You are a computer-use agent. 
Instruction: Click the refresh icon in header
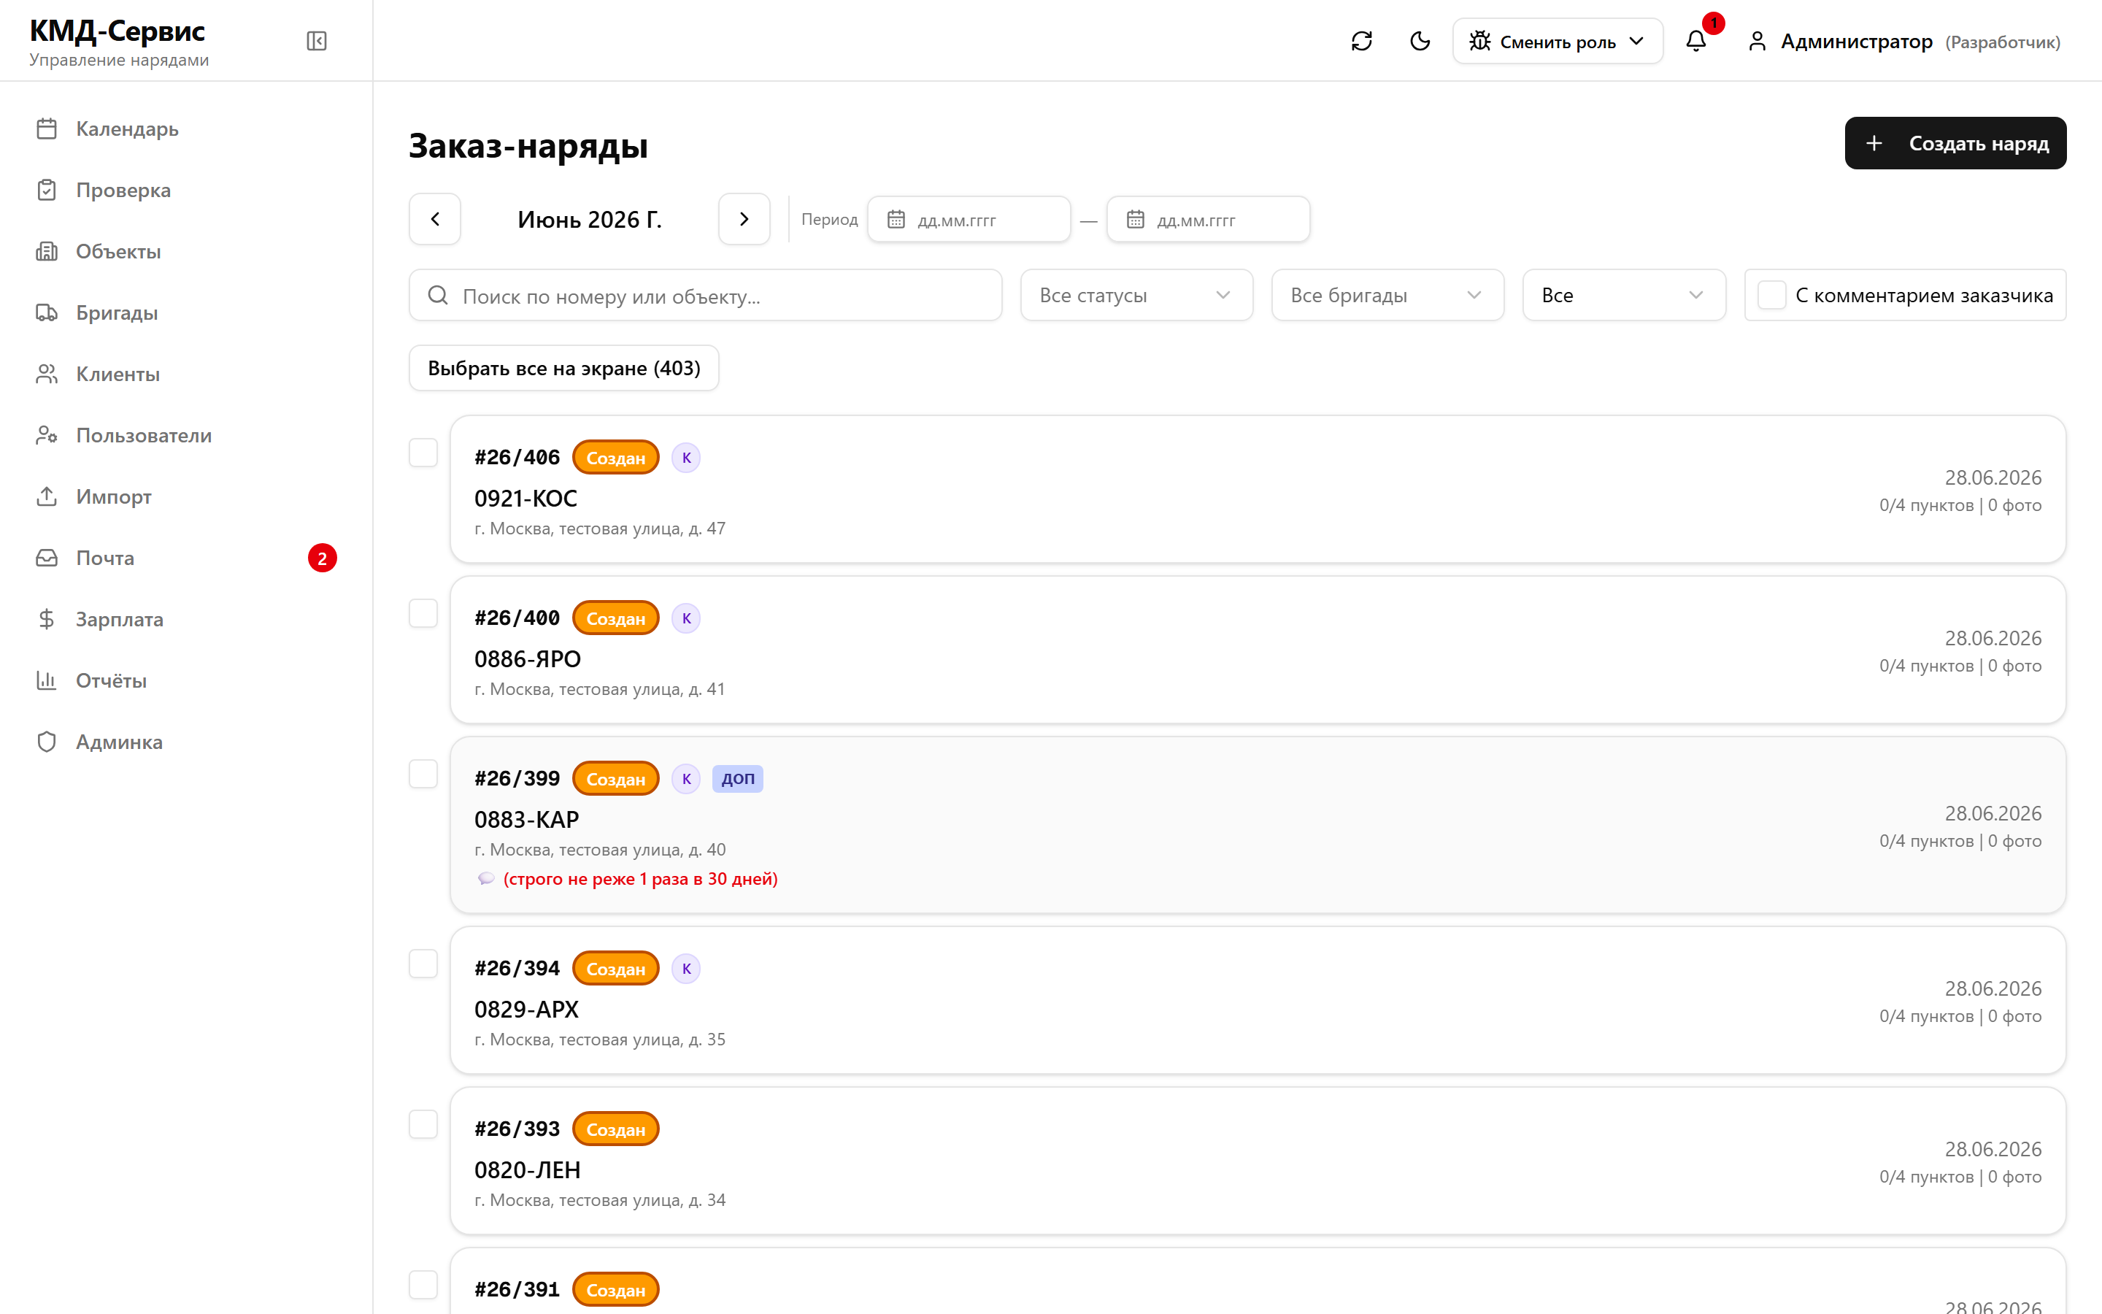1361,41
